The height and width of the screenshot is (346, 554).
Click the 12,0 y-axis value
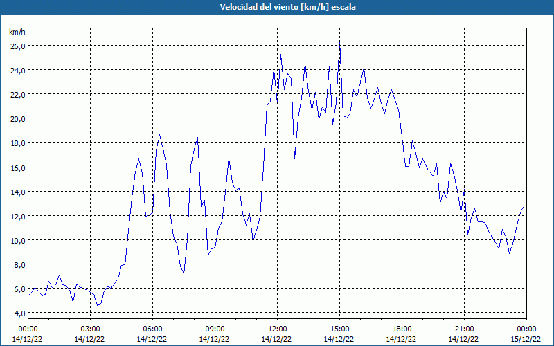[17, 217]
